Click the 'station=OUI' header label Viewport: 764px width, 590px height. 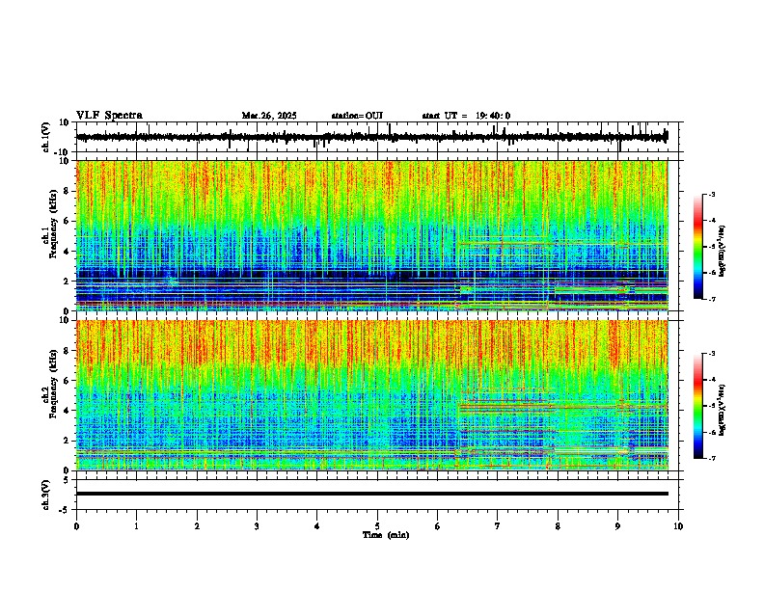[x=357, y=116]
